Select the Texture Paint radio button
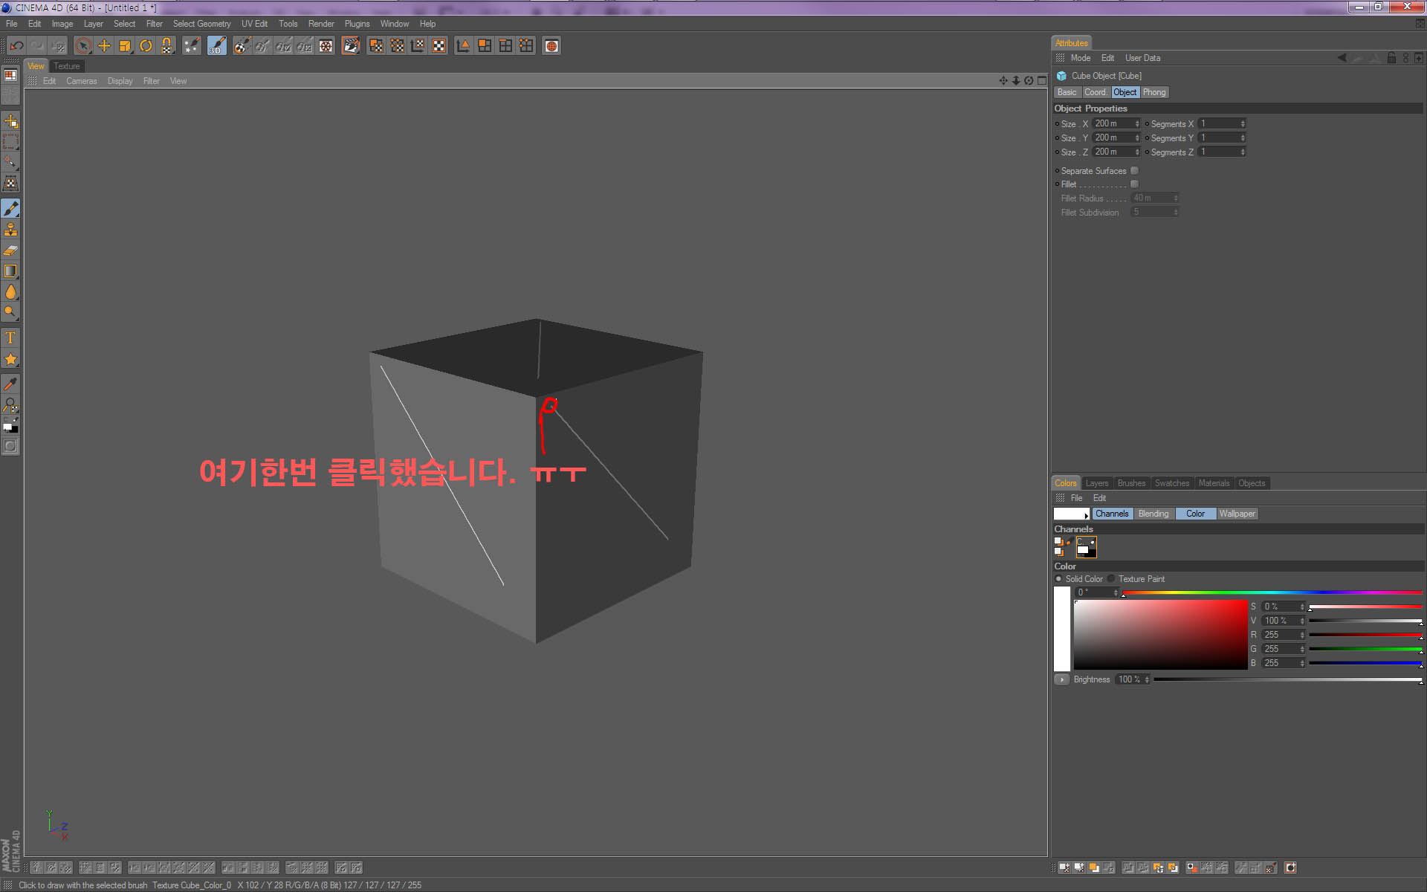 (1111, 579)
